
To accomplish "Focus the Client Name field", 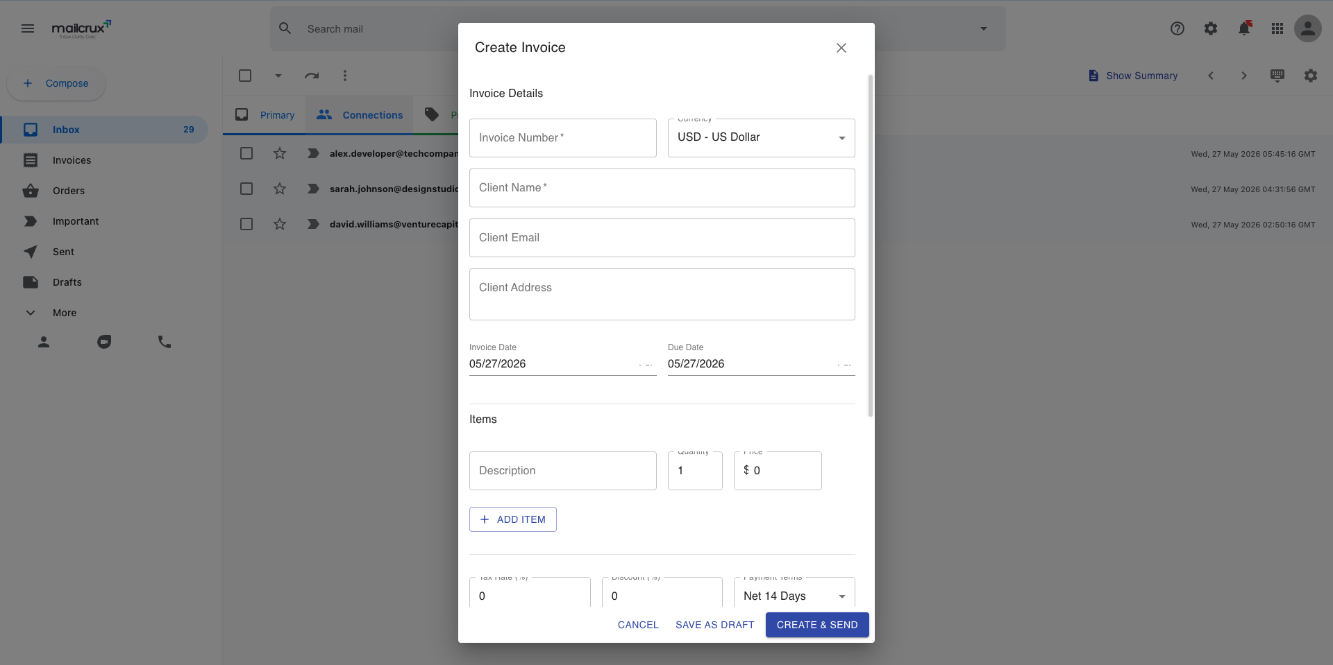I will (x=662, y=188).
